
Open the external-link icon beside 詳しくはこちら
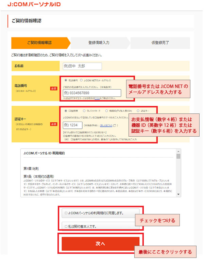click(115, 125)
